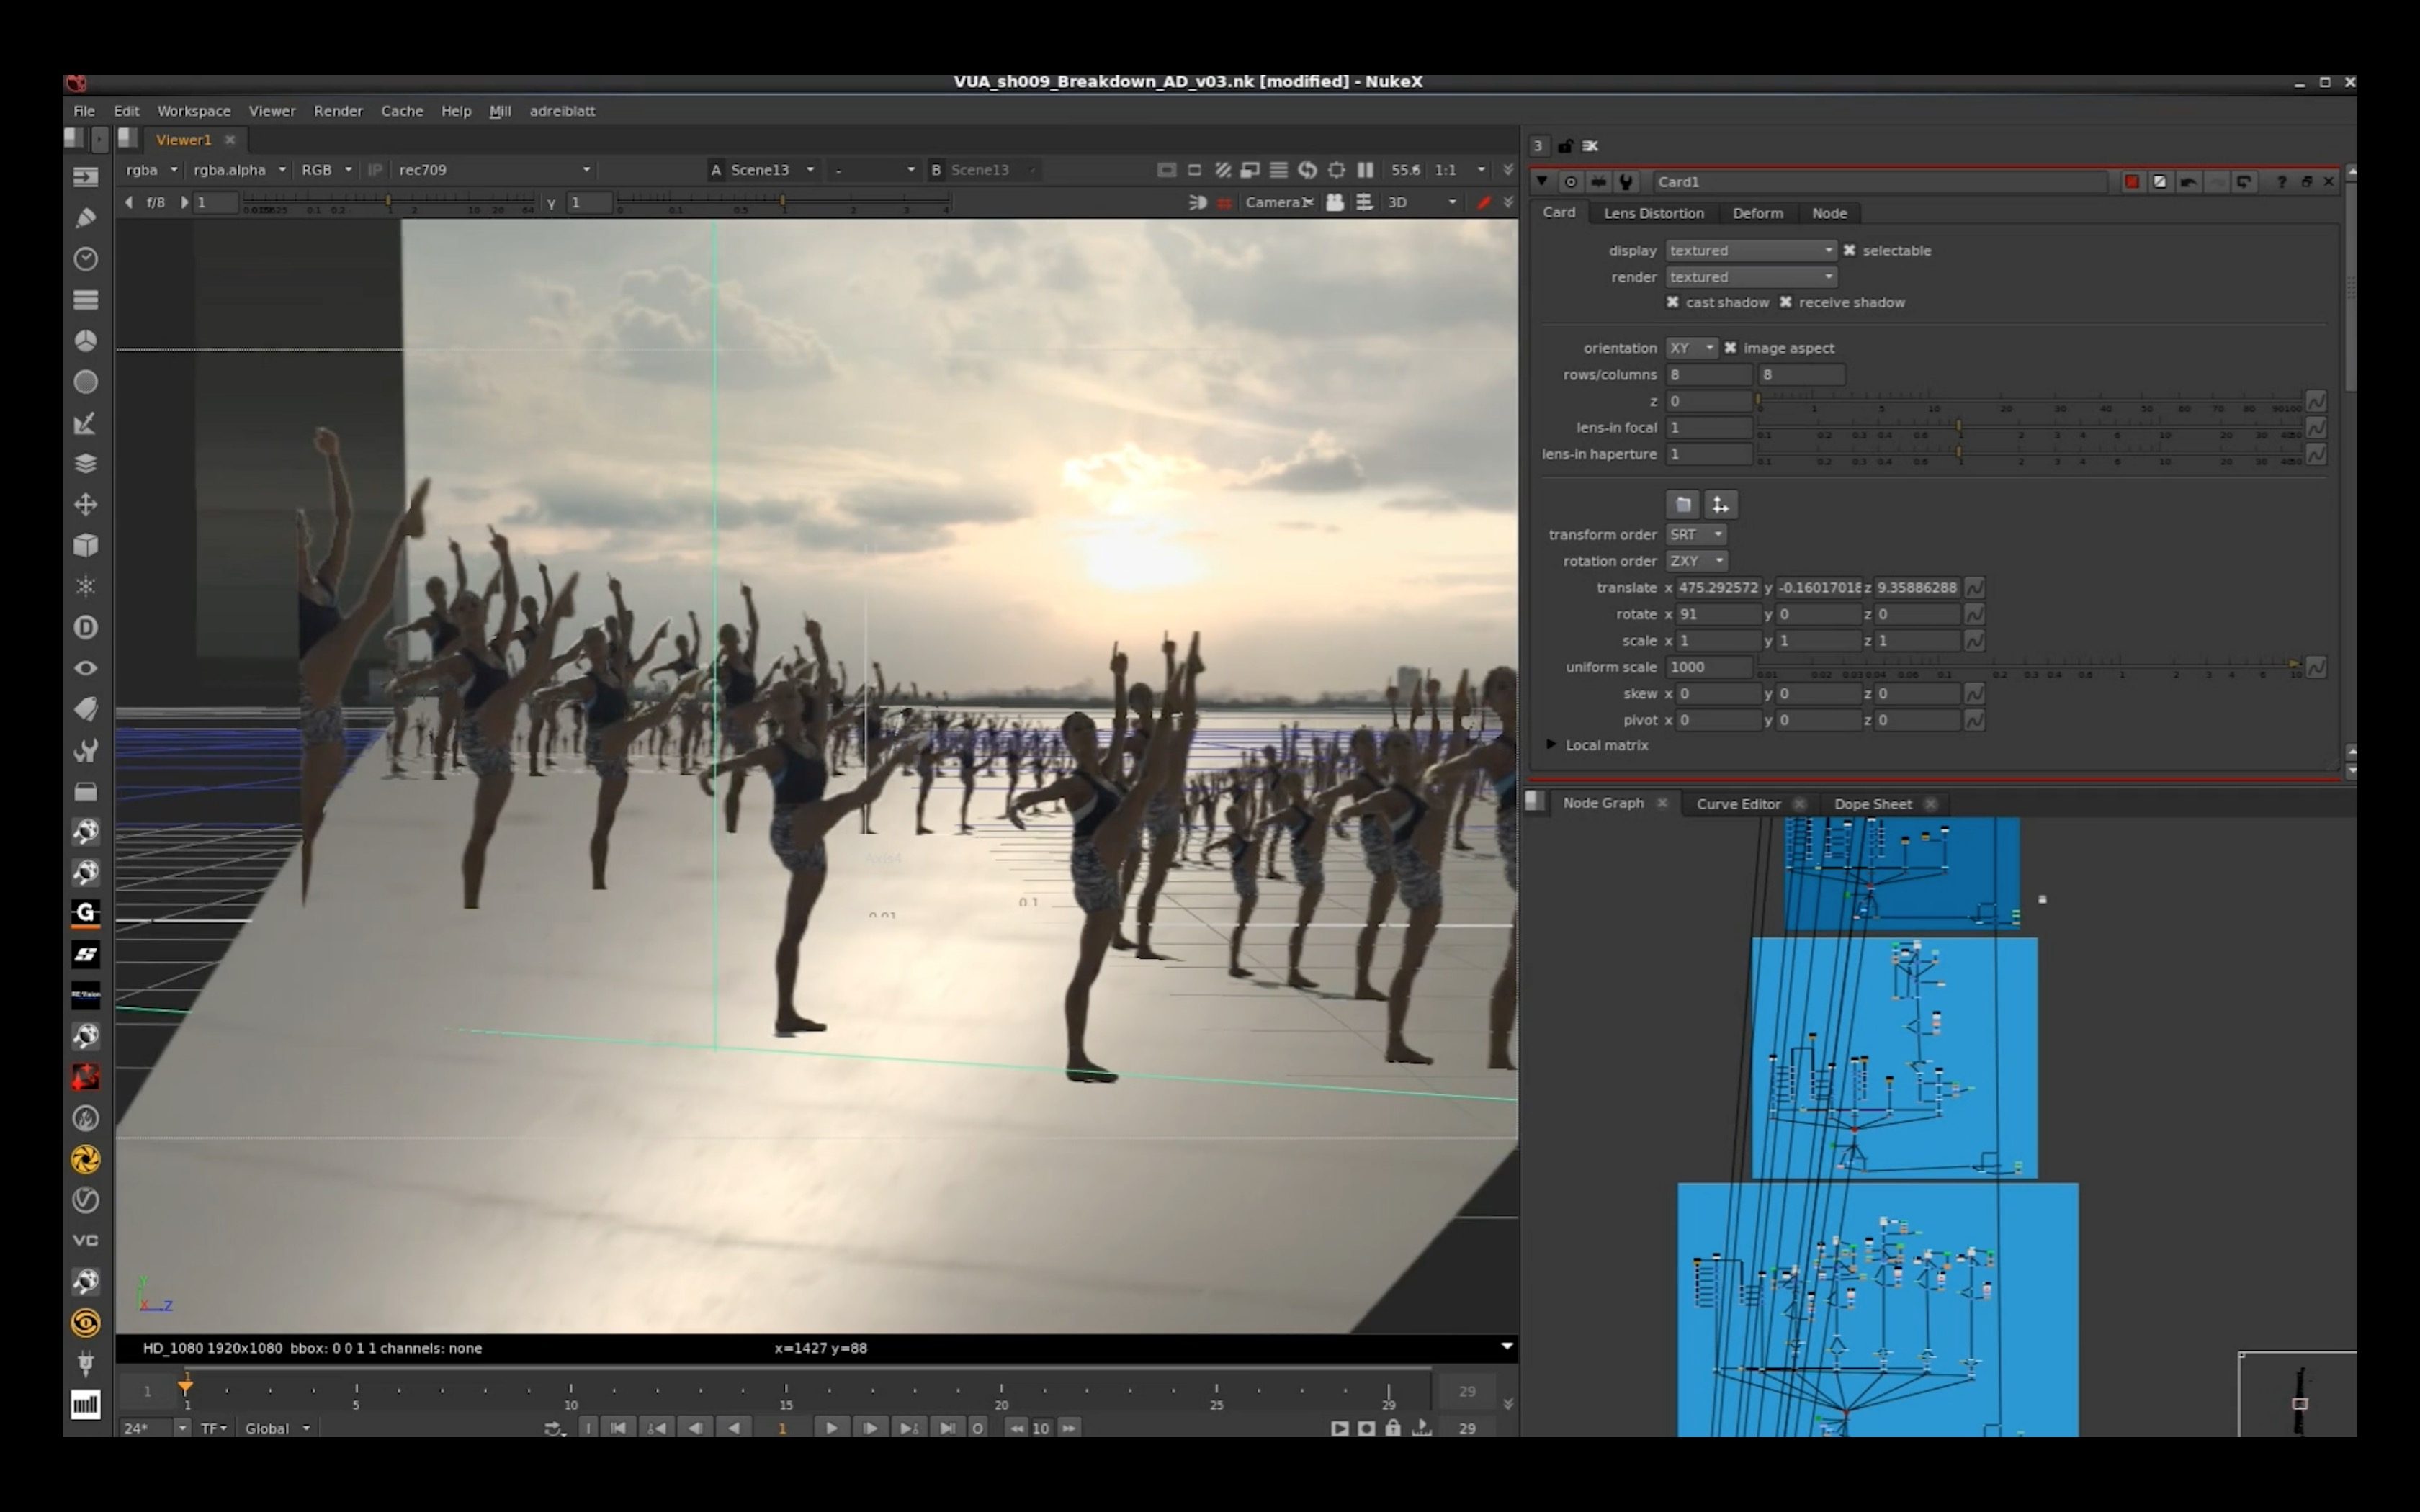Click the z slider in Card properties
Viewport: 2420px width, 1512px height.
point(2030,401)
